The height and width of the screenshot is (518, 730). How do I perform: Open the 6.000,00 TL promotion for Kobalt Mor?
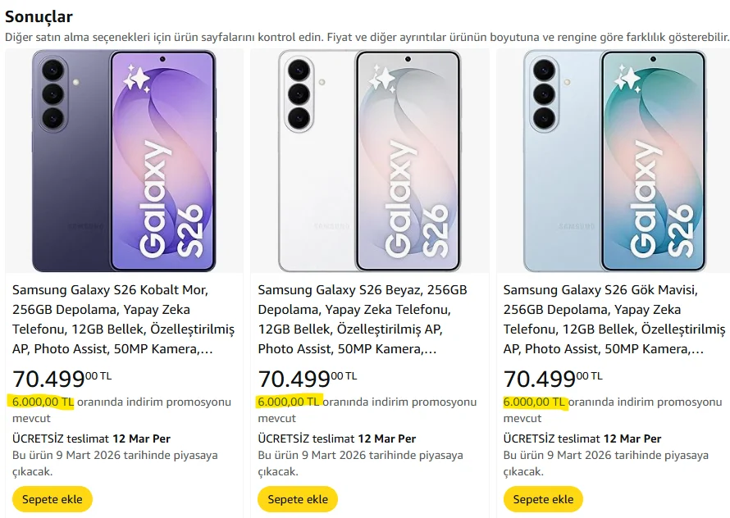pos(43,402)
